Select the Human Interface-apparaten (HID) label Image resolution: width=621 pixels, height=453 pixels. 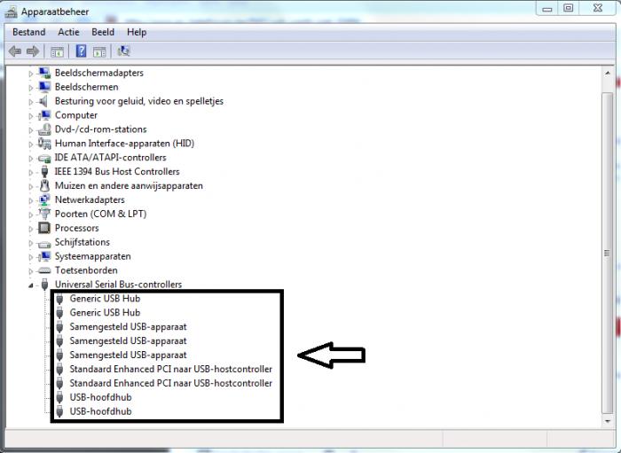point(124,144)
